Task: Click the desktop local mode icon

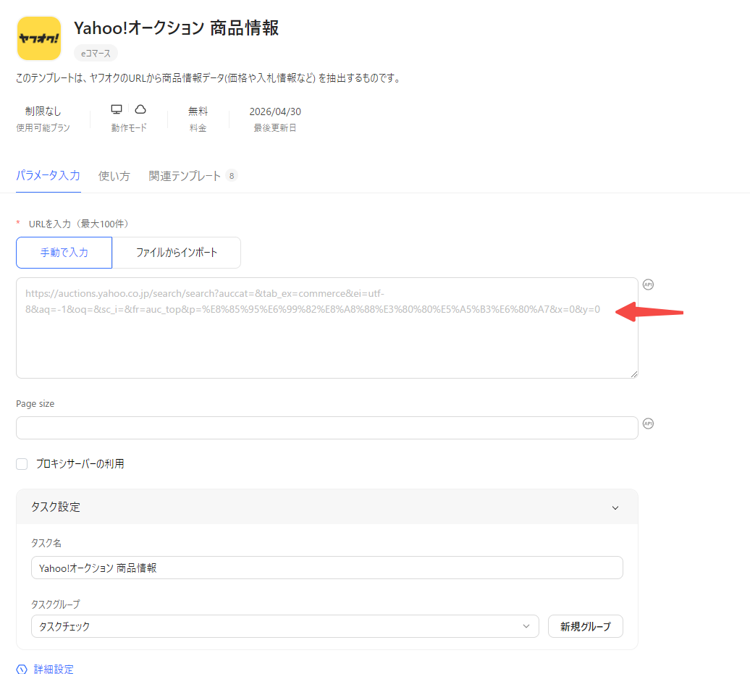Action: (117, 109)
